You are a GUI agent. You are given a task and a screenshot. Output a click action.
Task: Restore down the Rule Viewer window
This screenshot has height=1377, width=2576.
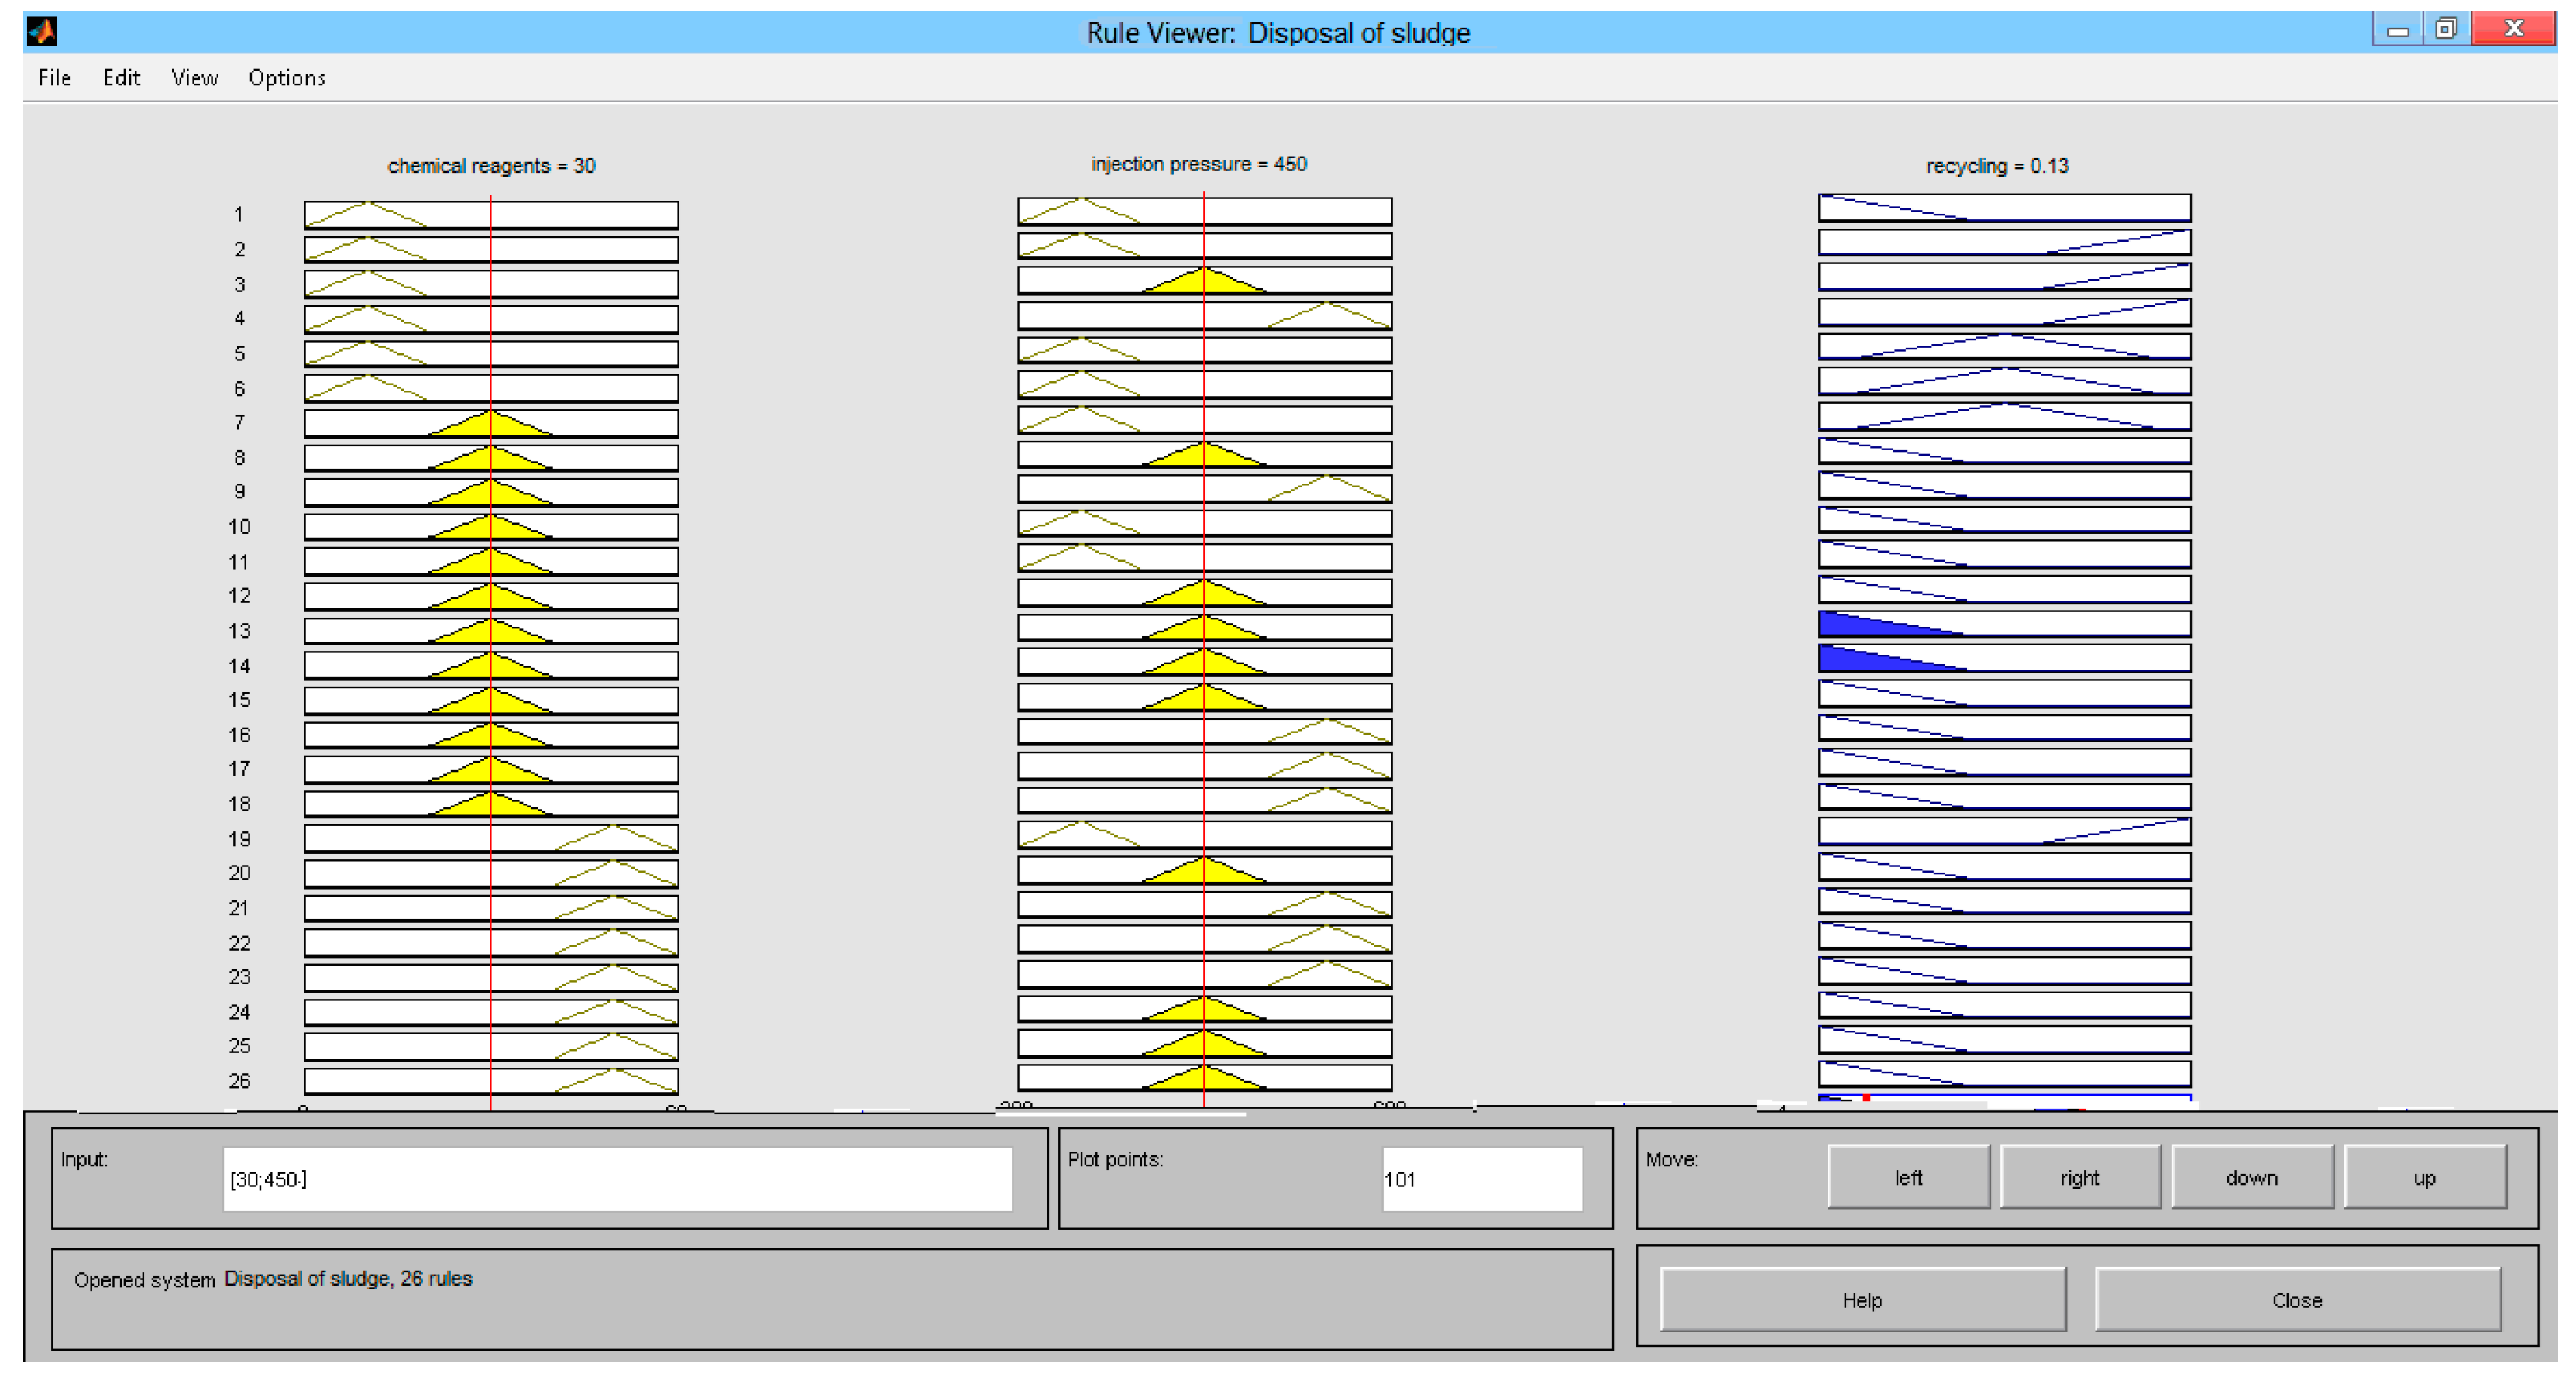[x=2445, y=29]
